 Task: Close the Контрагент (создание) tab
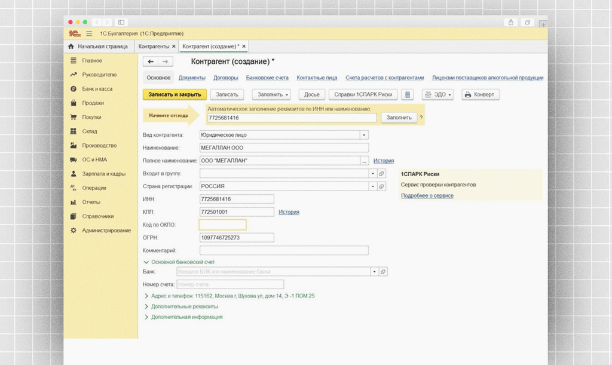(x=244, y=47)
